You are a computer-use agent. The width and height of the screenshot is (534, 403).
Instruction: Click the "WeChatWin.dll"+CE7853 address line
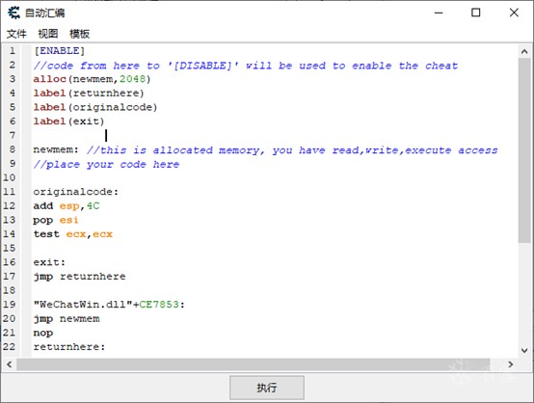click(x=109, y=305)
